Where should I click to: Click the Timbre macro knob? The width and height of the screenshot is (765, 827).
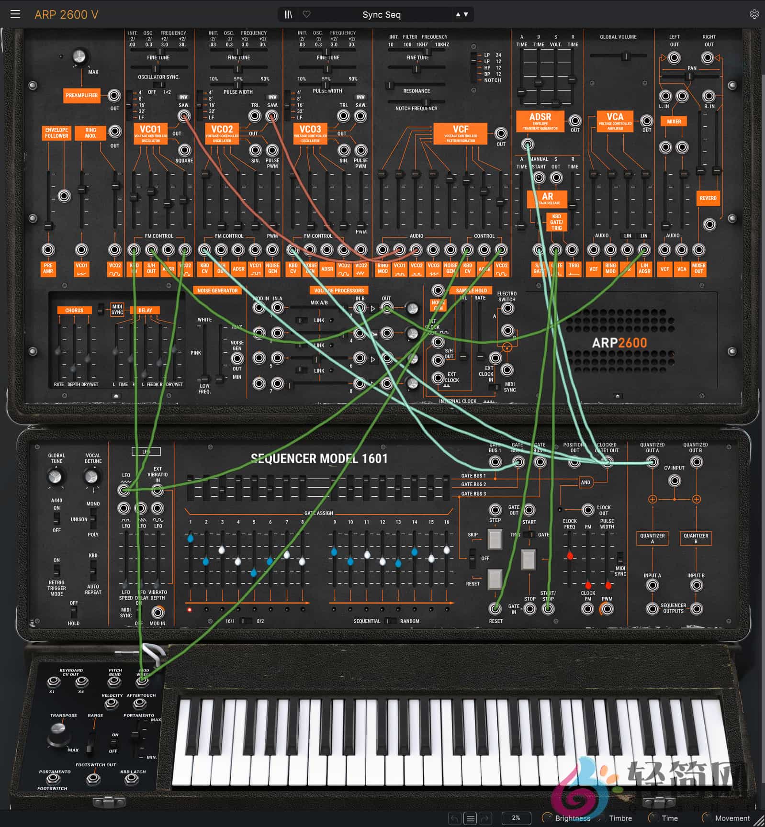click(600, 818)
